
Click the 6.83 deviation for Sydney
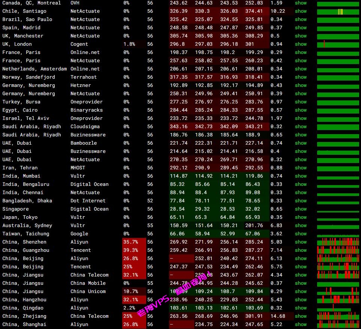(276, 226)
